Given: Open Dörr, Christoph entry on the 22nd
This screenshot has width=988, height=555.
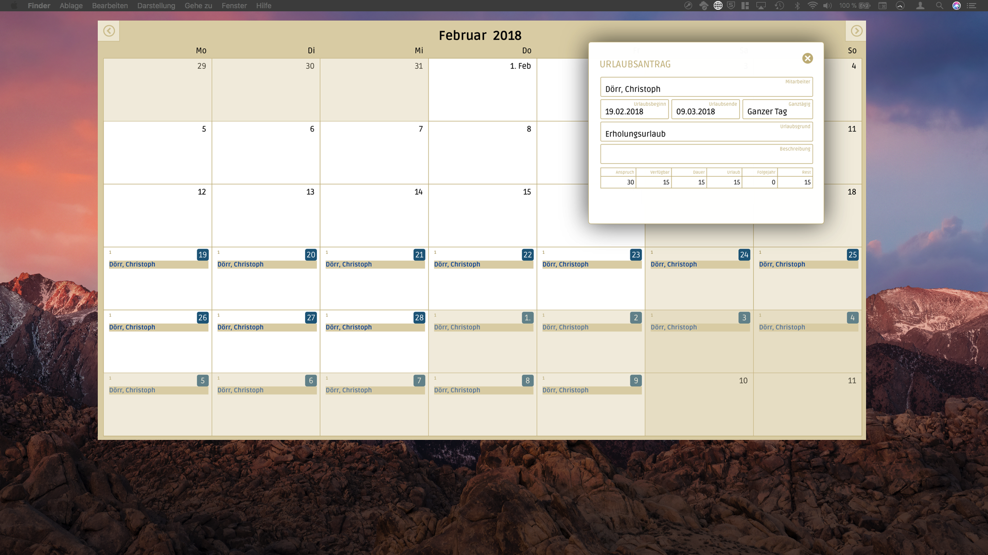Looking at the screenshot, I should point(483,264).
